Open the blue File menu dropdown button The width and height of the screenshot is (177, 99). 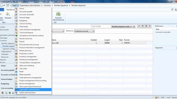tap(2, 10)
